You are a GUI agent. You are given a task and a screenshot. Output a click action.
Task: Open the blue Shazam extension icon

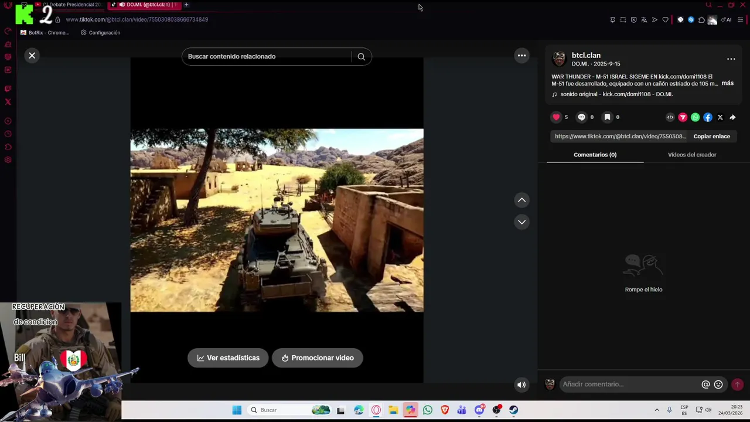click(691, 20)
